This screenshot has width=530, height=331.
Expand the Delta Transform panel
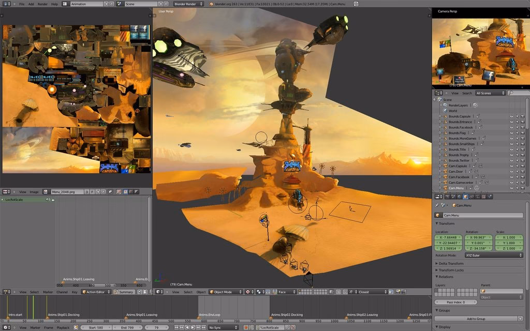[x=451, y=263]
